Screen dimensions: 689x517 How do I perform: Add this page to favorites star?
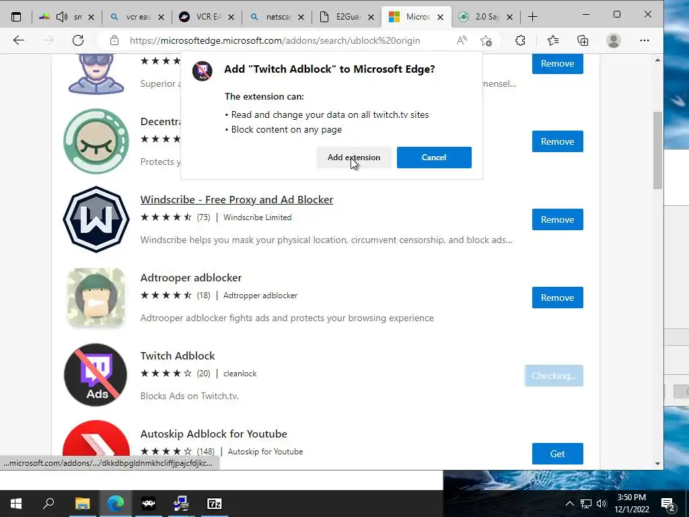click(486, 40)
